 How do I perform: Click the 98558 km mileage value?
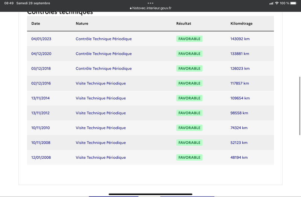239,113
